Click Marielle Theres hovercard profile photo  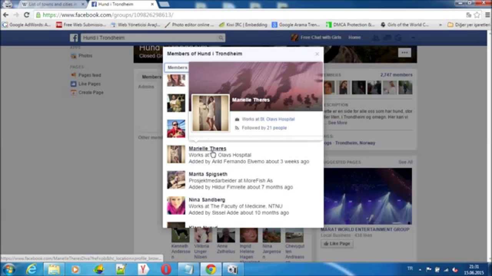click(x=210, y=113)
